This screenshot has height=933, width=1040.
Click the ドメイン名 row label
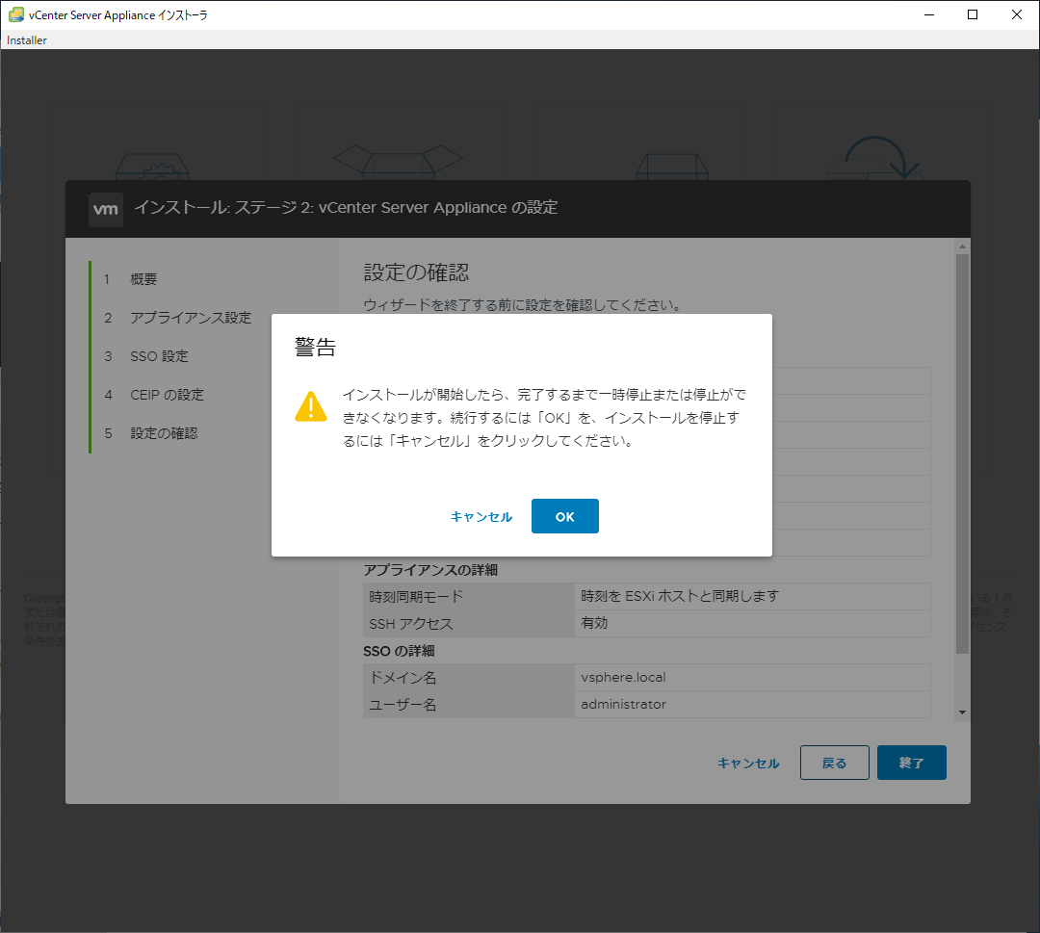click(403, 678)
